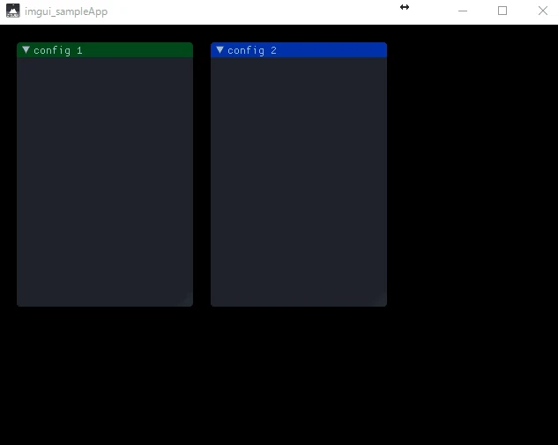Maximize the imgui_sampleApp window
The width and height of the screenshot is (558, 445).
point(502,11)
